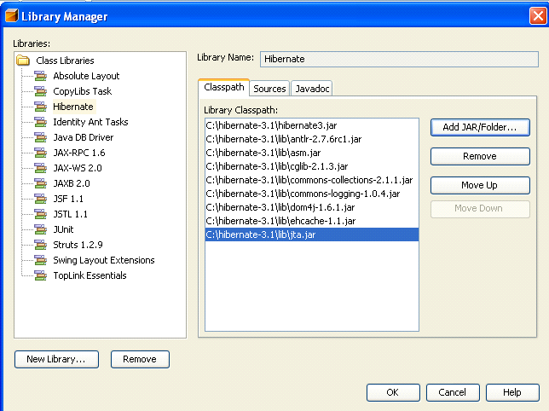Confirm with the OK button
Viewport: 549px width, 411px height.
pos(393,392)
